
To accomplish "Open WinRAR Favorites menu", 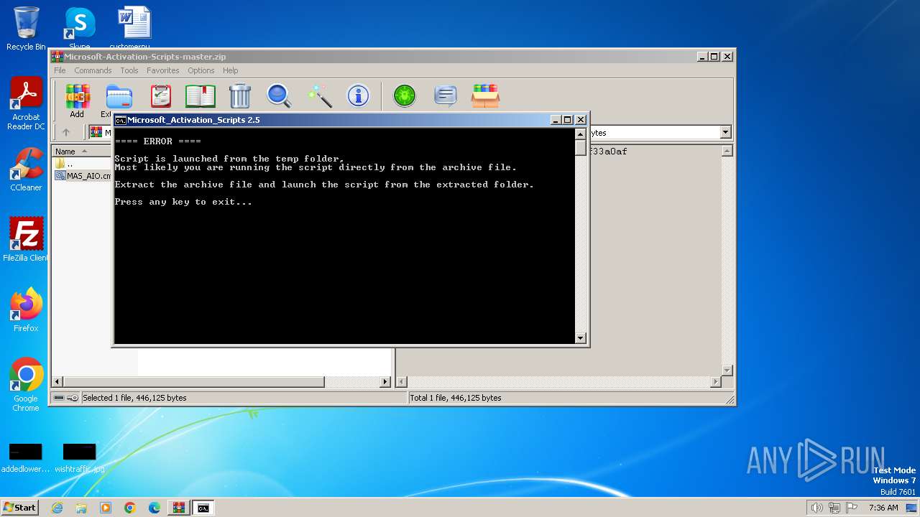I will pos(163,70).
